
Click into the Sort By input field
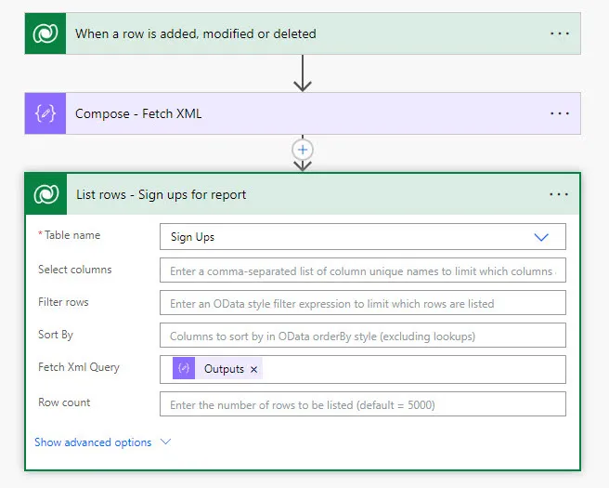click(363, 336)
